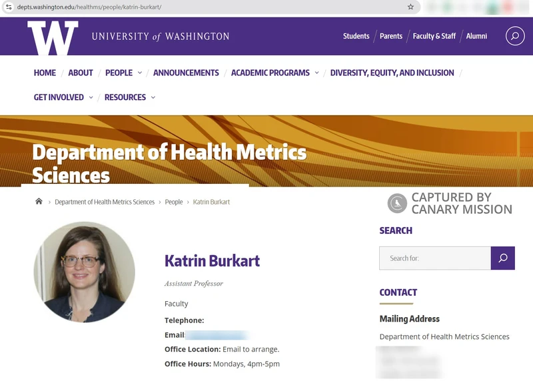Click the Katrin Burkart name heading
533x383 pixels.
coord(212,260)
